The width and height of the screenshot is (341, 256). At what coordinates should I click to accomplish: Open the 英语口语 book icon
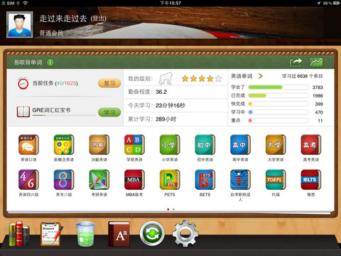28,144
